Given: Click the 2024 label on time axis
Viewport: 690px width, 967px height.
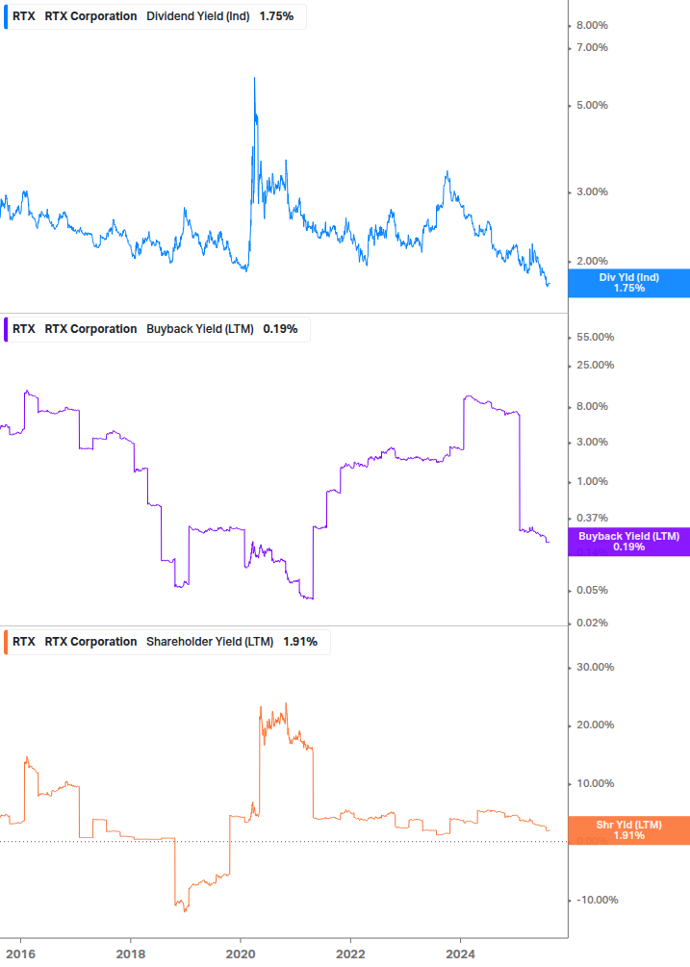Looking at the screenshot, I should pos(461,954).
